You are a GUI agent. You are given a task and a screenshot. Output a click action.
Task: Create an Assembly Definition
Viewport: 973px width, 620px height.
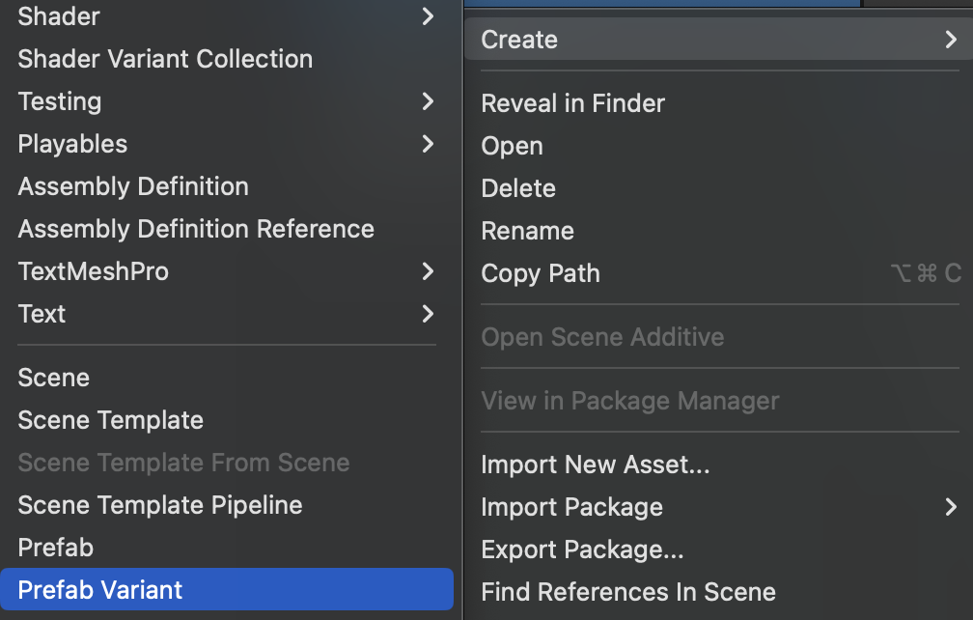(x=133, y=186)
